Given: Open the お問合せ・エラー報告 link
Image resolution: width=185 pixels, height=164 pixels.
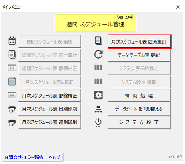Looking at the screenshot, I should click(x=24, y=157).
